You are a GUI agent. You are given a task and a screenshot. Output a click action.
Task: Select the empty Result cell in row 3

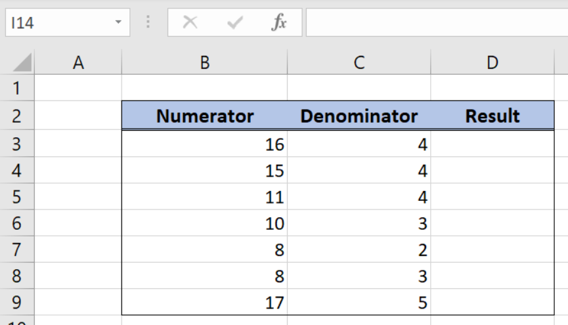[x=492, y=144]
